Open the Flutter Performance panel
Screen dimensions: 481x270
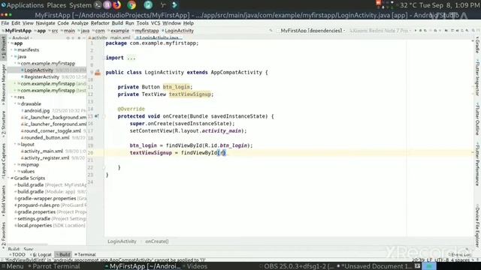click(x=477, y=165)
